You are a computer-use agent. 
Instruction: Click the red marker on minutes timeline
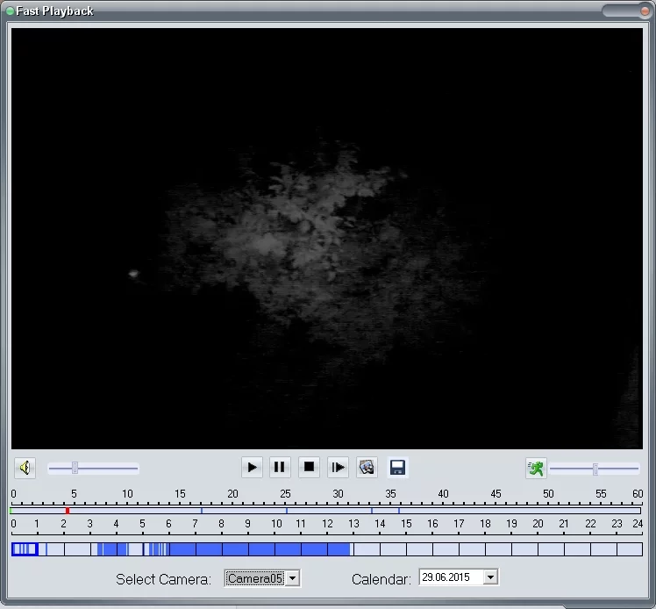pyautogui.click(x=68, y=511)
